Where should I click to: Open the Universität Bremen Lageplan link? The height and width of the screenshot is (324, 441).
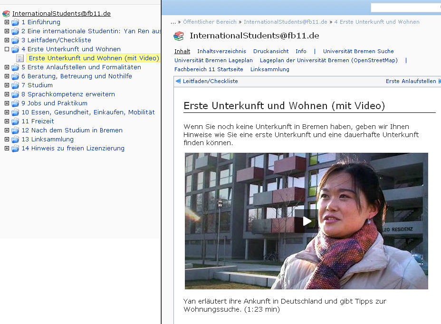click(x=213, y=60)
